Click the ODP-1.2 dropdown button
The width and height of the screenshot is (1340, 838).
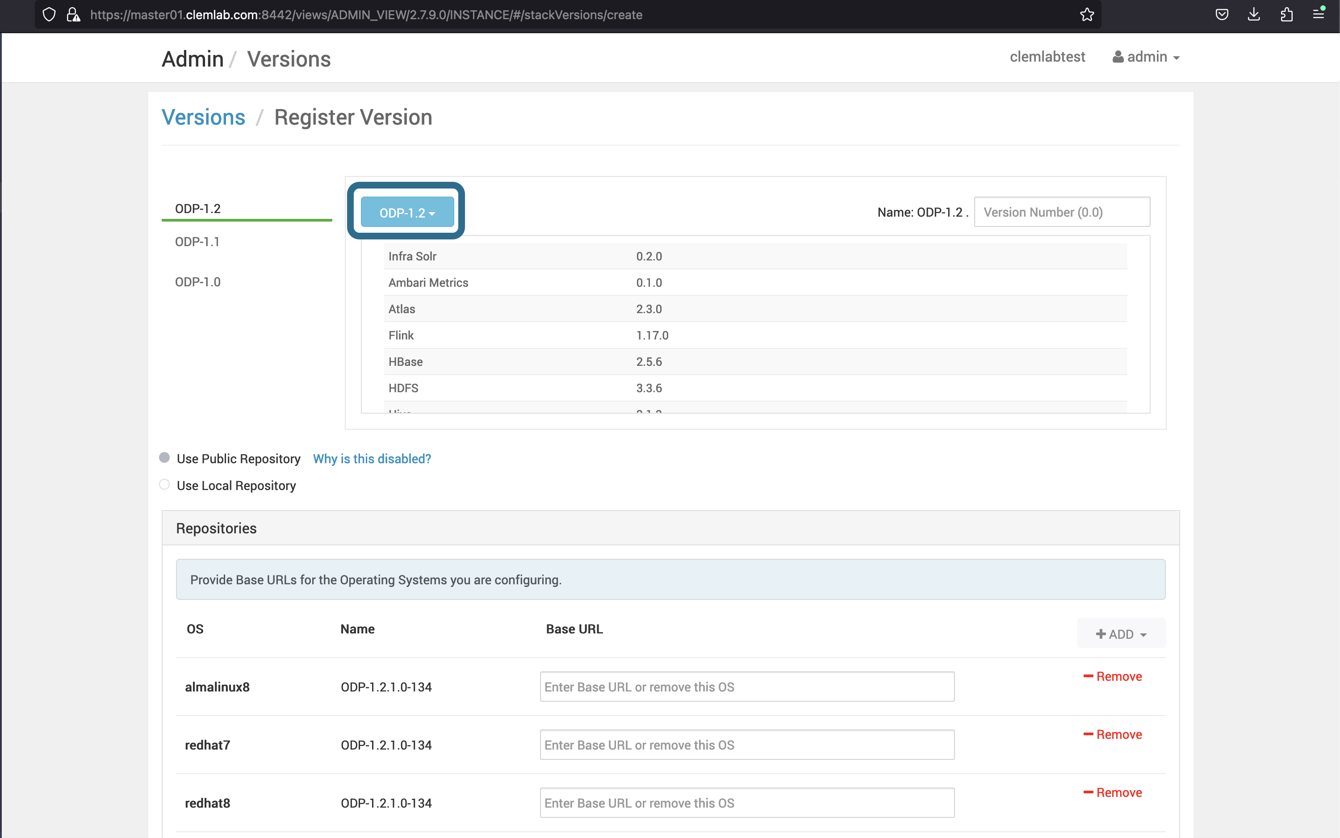tap(406, 211)
